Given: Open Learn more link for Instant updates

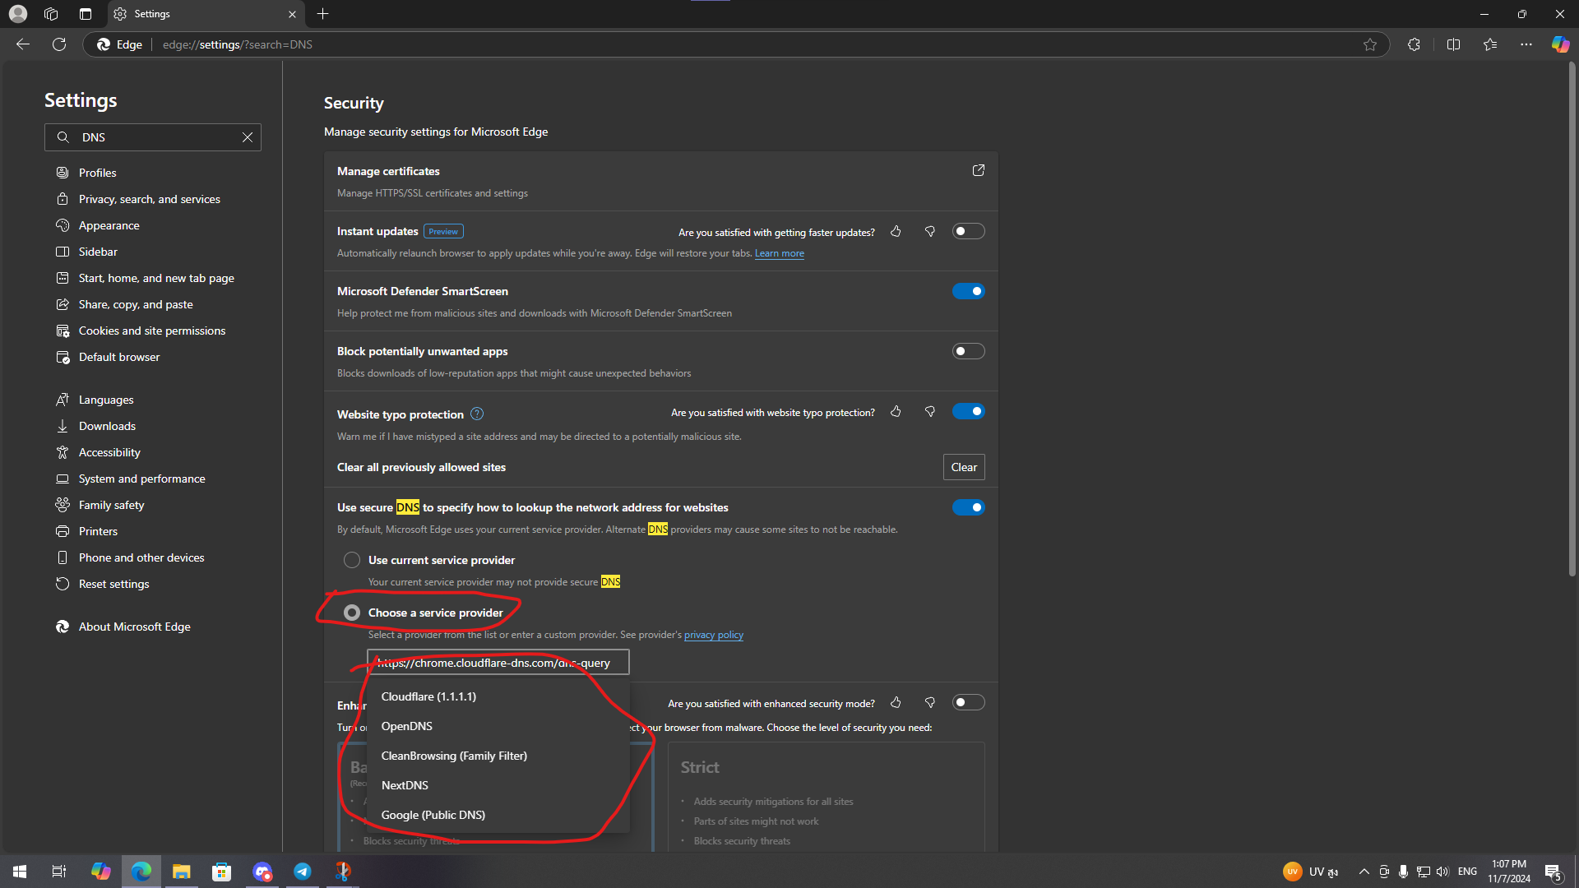Looking at the screenshot, I should click(x=779, y=253).
